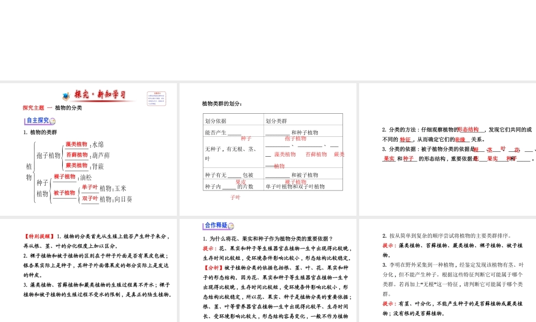Image resolution: width=536 pixels, height=322 pixels.
Task: Click red answer 苔藓植物 beside 葫芦藓
Action: click(x=77, y=155)
